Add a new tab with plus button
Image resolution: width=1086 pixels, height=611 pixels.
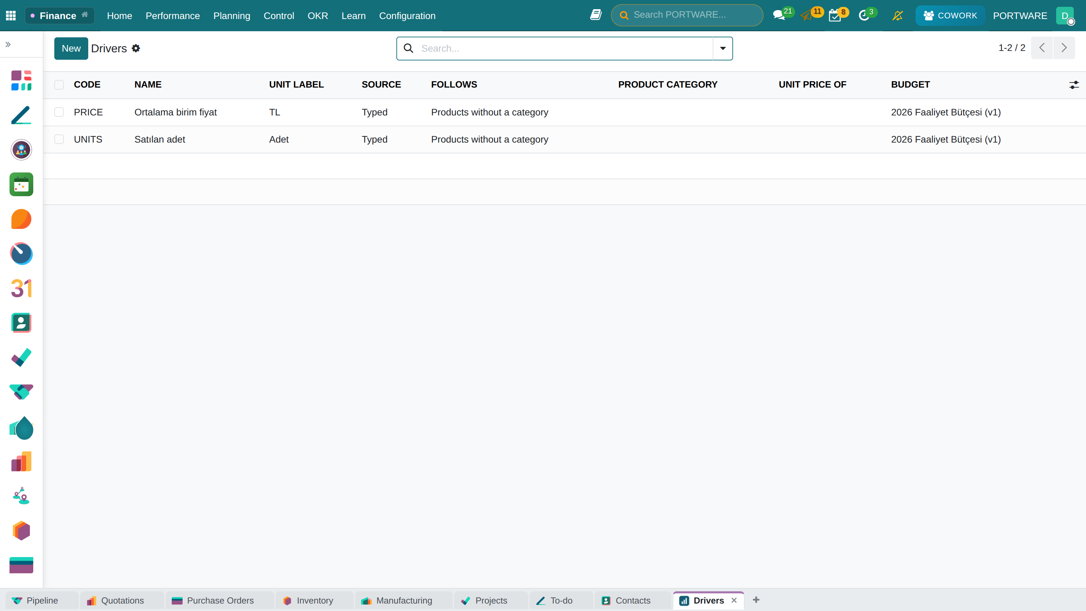click(x=756, y=599)
